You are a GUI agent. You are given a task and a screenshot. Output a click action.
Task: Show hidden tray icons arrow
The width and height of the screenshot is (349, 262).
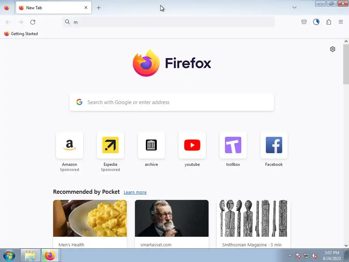[290, 256]
